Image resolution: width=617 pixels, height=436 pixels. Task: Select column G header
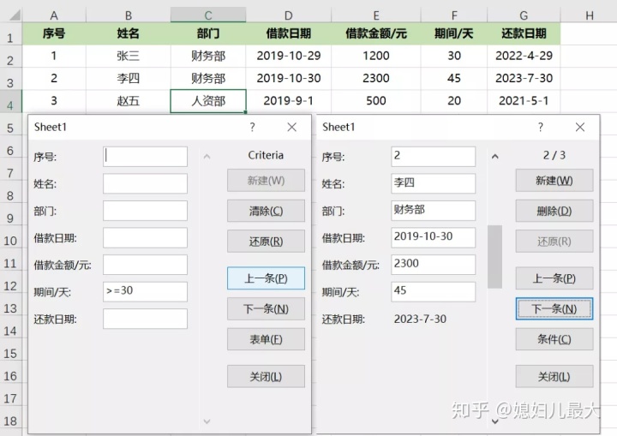point(524,15)
